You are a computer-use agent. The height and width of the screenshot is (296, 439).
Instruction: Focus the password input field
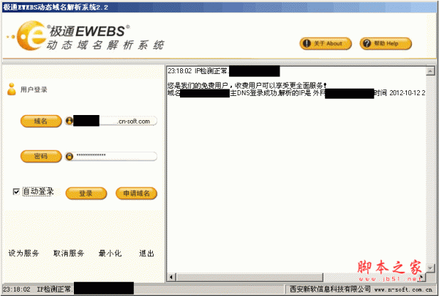pos(111,156)
